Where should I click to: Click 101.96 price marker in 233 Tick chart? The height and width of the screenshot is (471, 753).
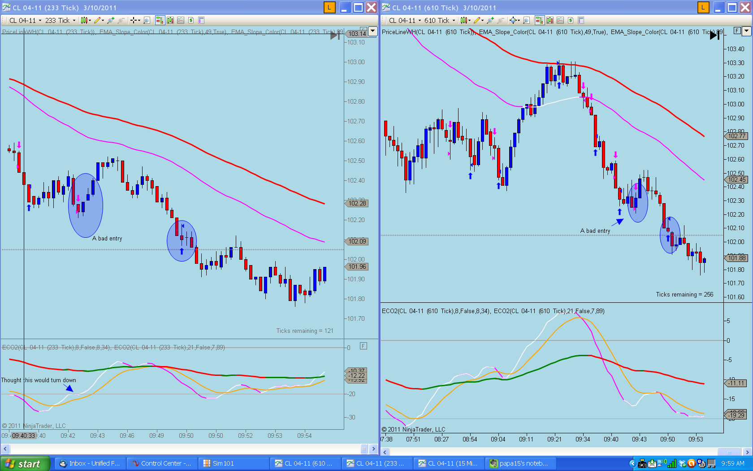pyautogui.click(x=357, y=266)
